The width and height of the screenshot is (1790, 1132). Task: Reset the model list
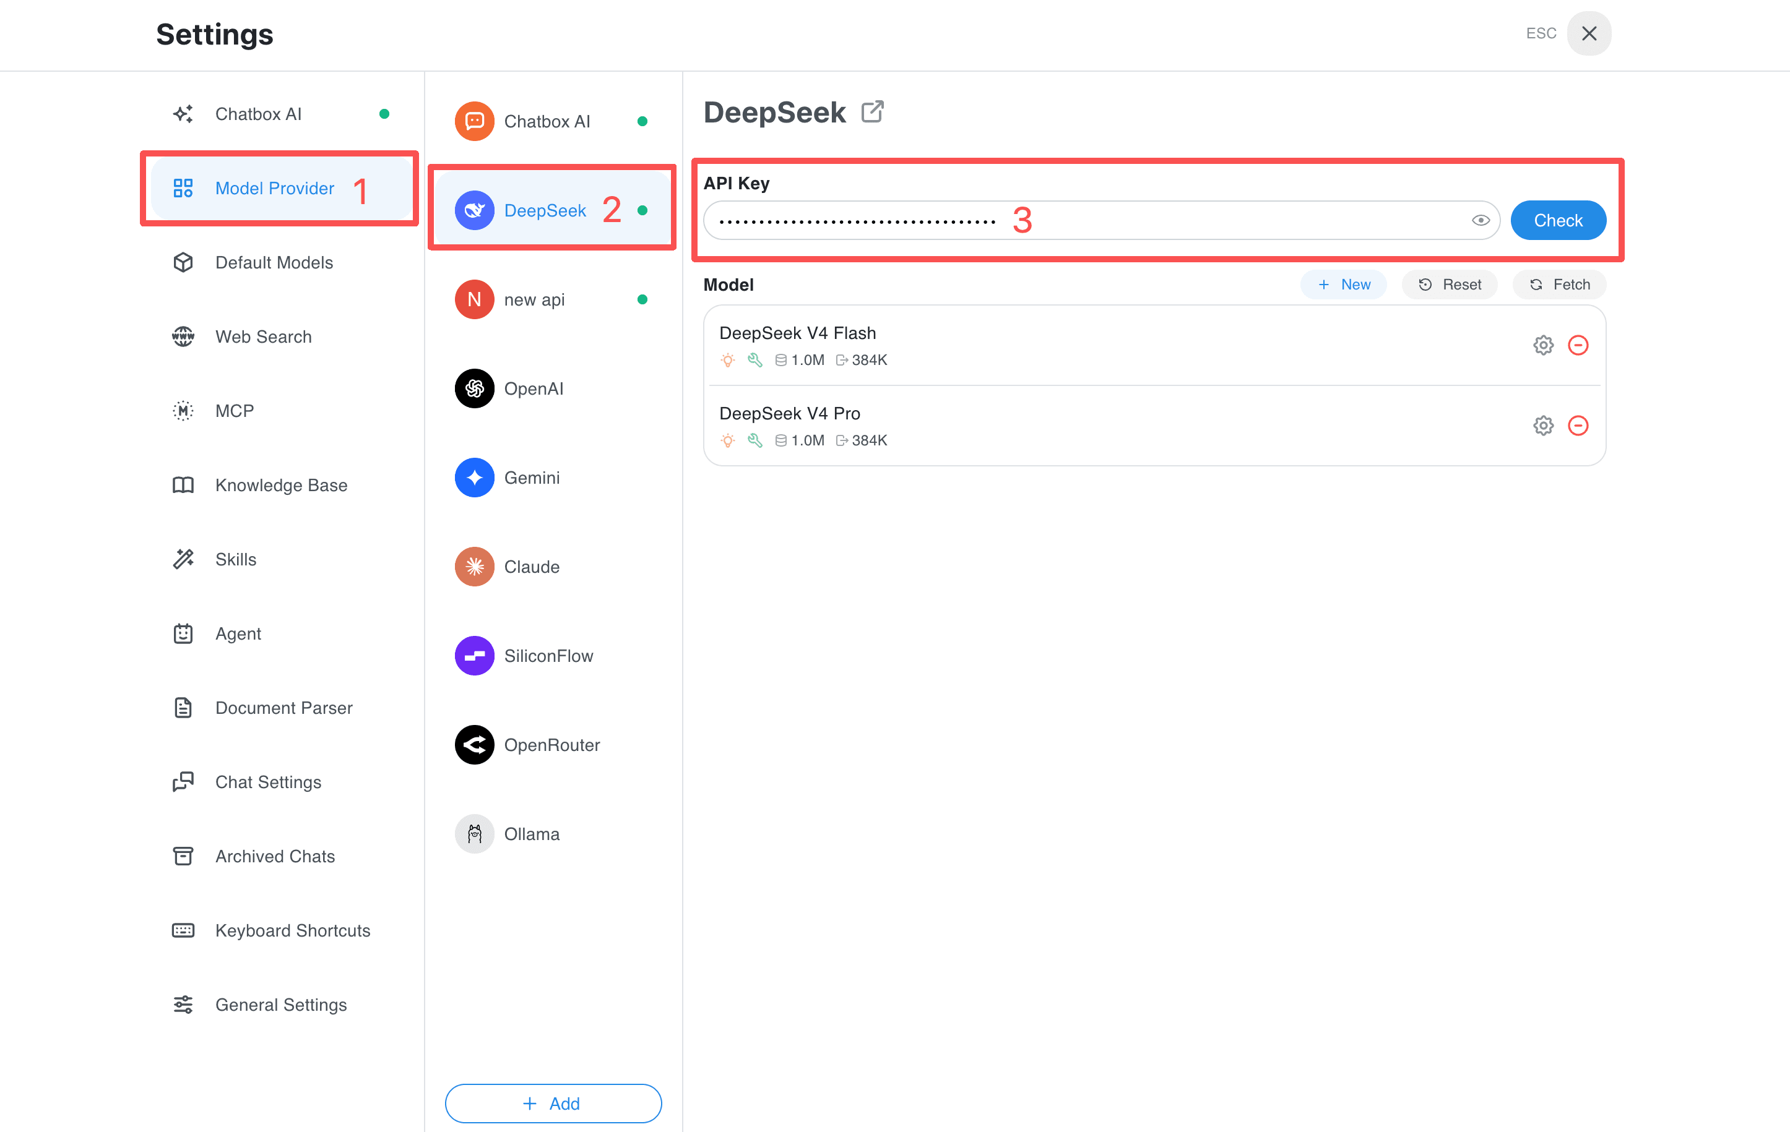(x=1450, y=285)
